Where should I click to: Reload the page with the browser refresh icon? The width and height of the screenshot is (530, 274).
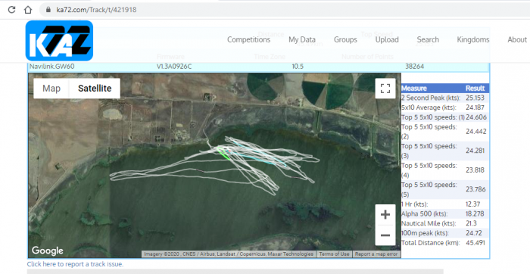(11, 9)
